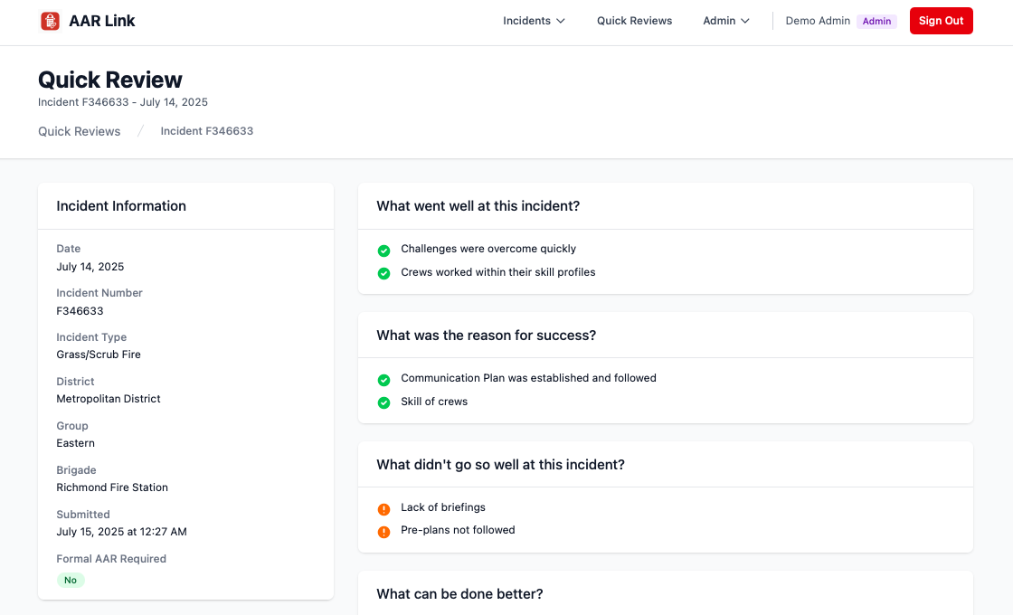The width and height of the screenshot is (1013, 615).
Task: Open the Admin chevron in the navigation bar
Action: pos(748,20)
